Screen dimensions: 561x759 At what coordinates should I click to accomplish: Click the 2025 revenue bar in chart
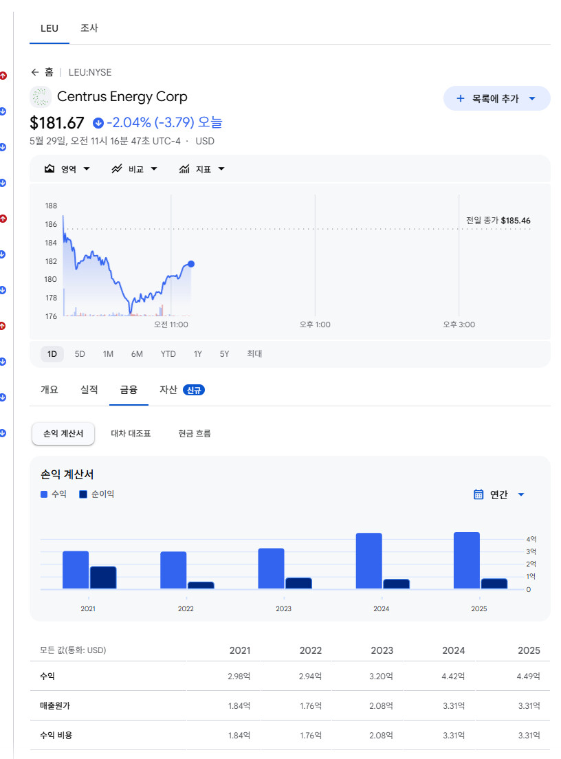[467, 560]
